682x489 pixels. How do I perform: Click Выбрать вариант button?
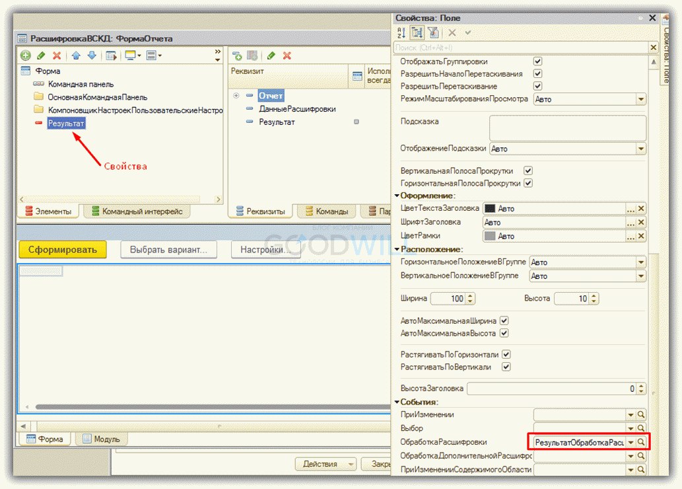coord(168,250)
